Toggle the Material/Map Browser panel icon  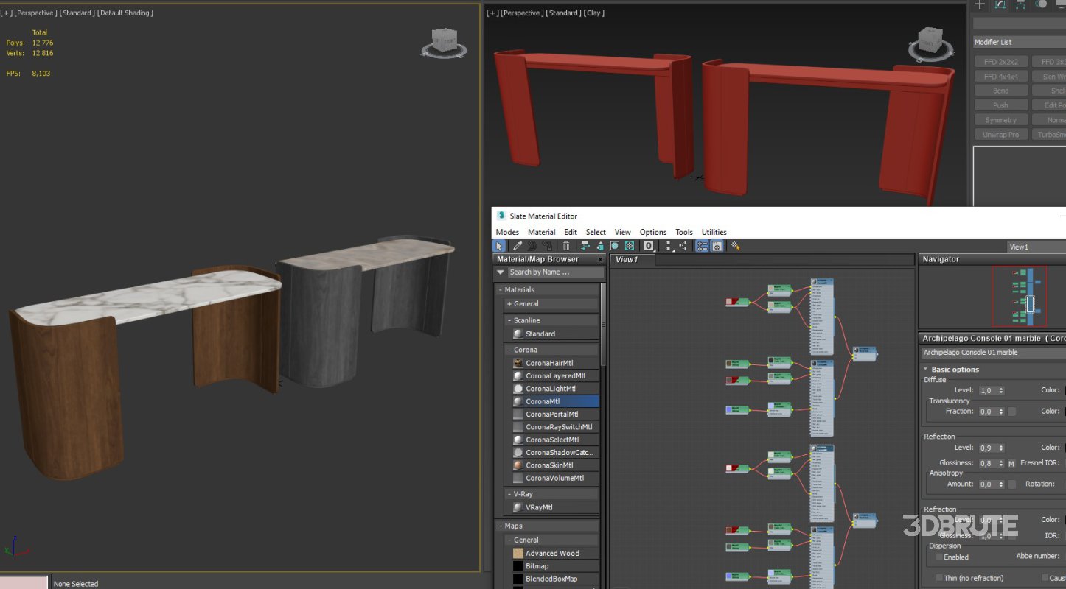(x=701, y=247)
